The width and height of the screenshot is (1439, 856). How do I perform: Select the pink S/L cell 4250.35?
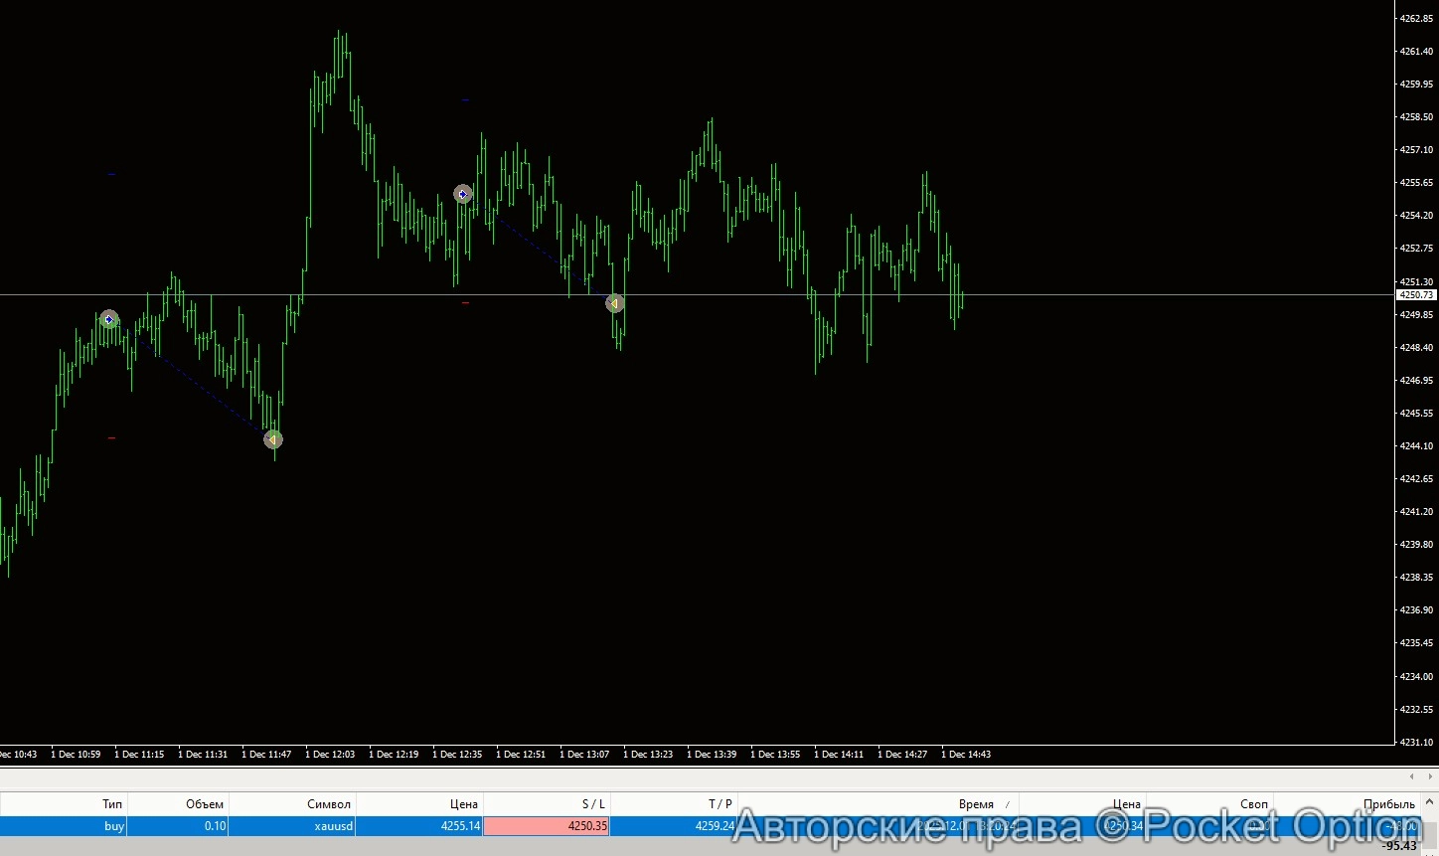coord(547,826)
